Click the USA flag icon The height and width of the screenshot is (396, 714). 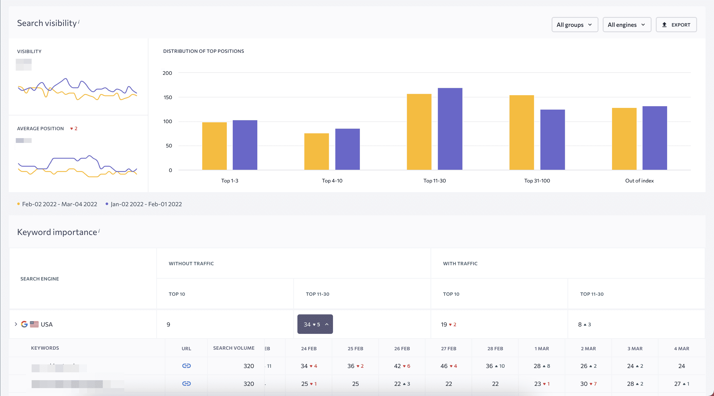(x=34, y=324)
